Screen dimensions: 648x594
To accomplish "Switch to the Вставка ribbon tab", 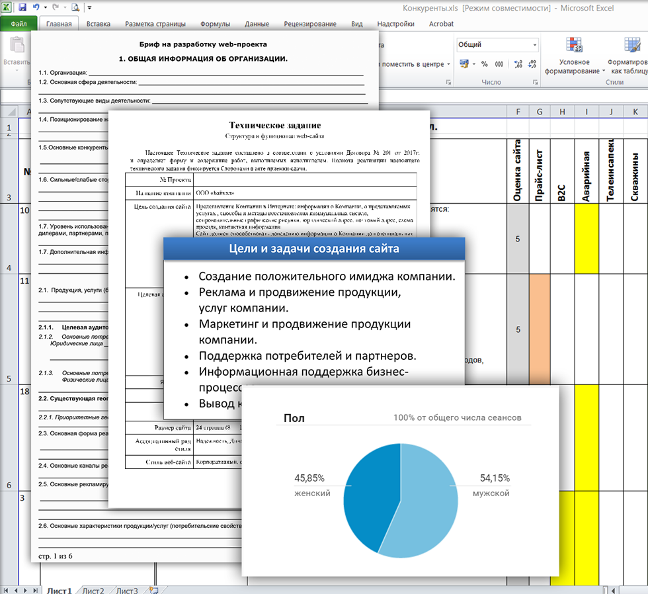I will point(99,24).
